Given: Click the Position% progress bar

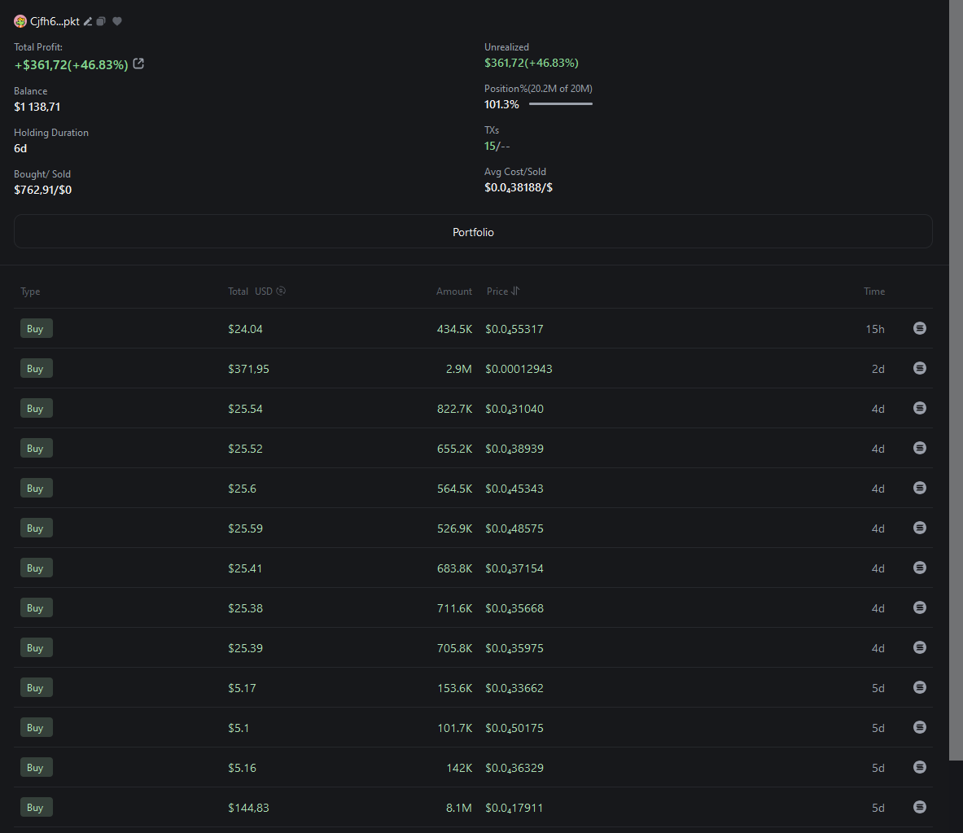Looking at the screenshot, I should pyautogui.click(x=561, y=103).
